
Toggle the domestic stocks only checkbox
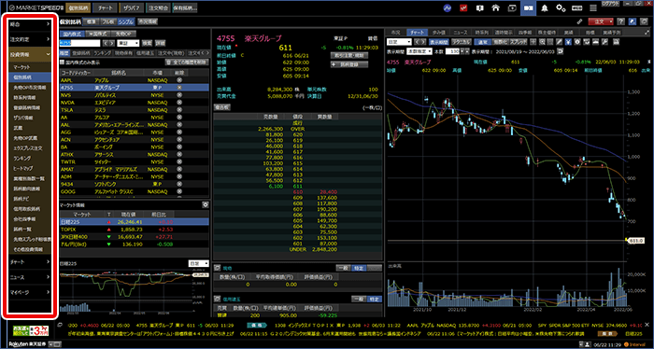[63, 62]
